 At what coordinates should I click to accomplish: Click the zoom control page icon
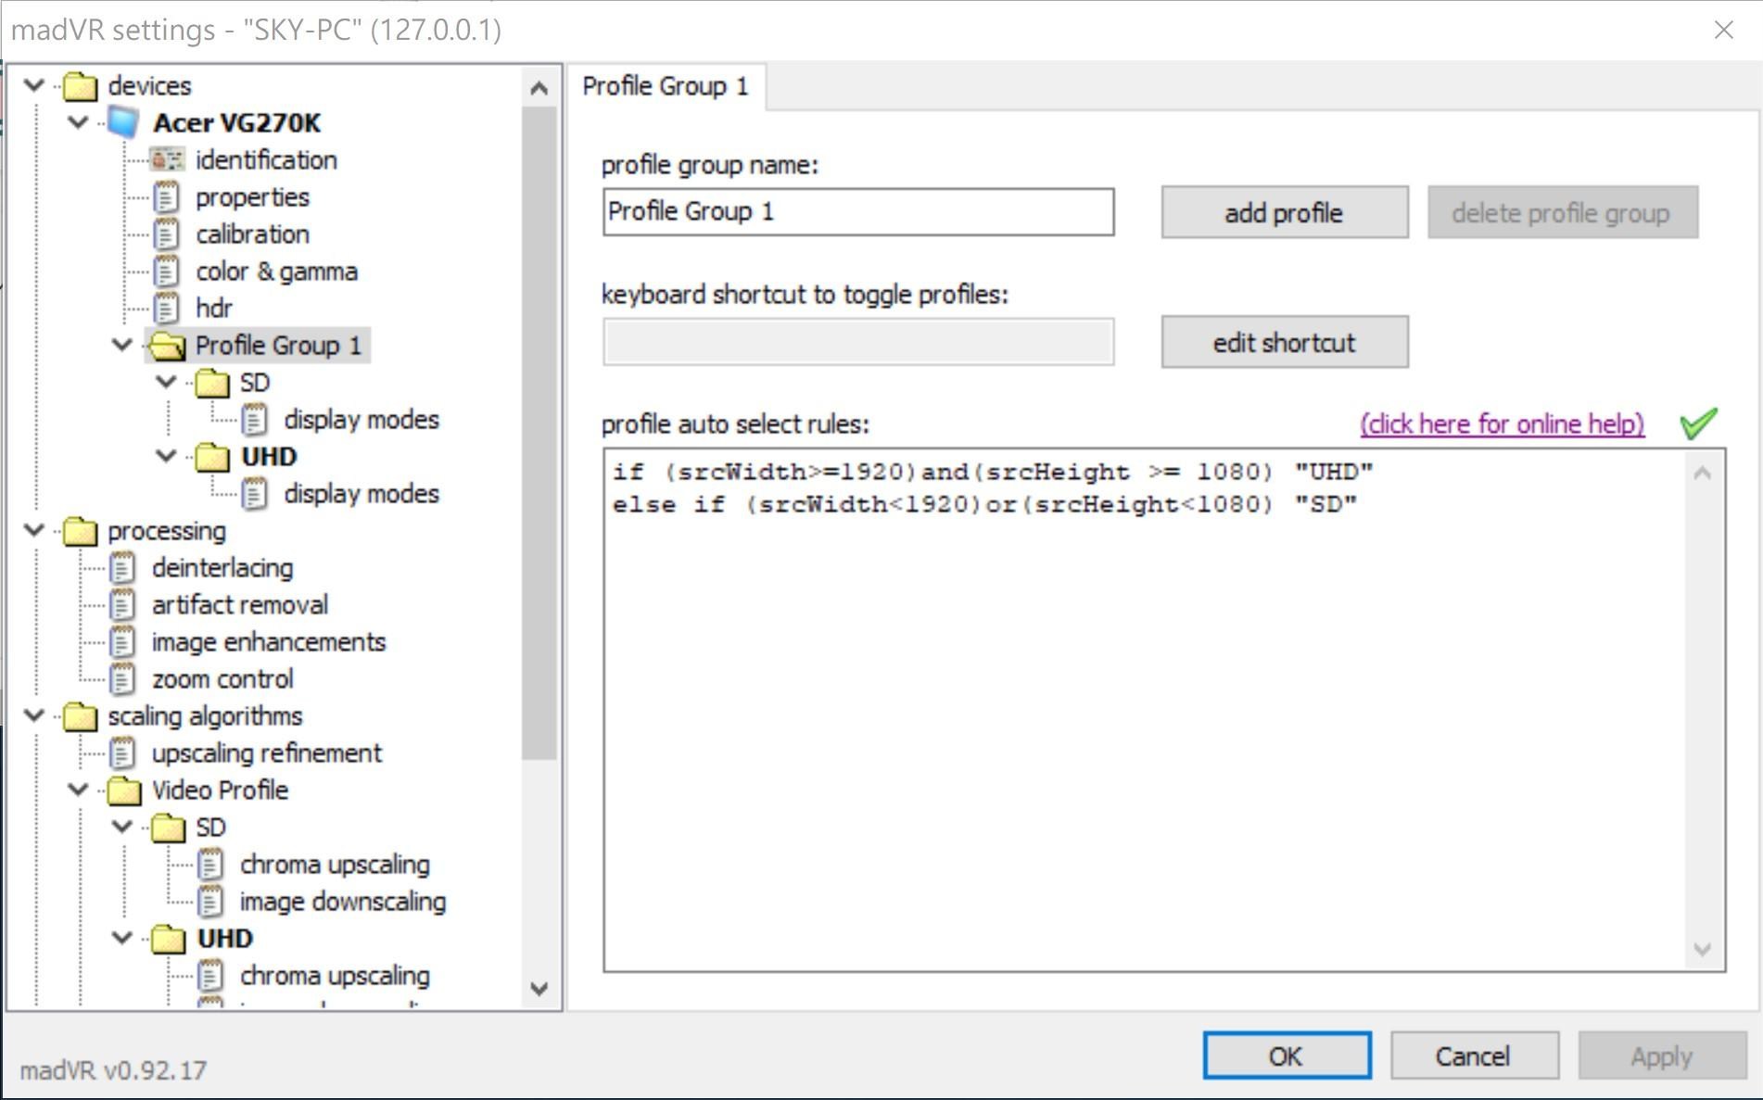click(x=123, y=678)
